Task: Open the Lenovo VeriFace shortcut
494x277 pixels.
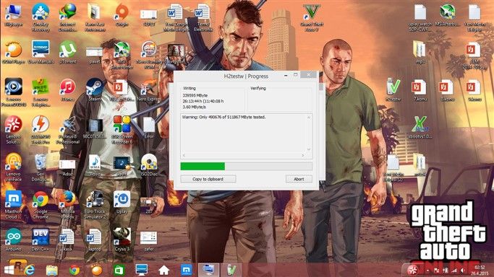Action: click(13, 167)
